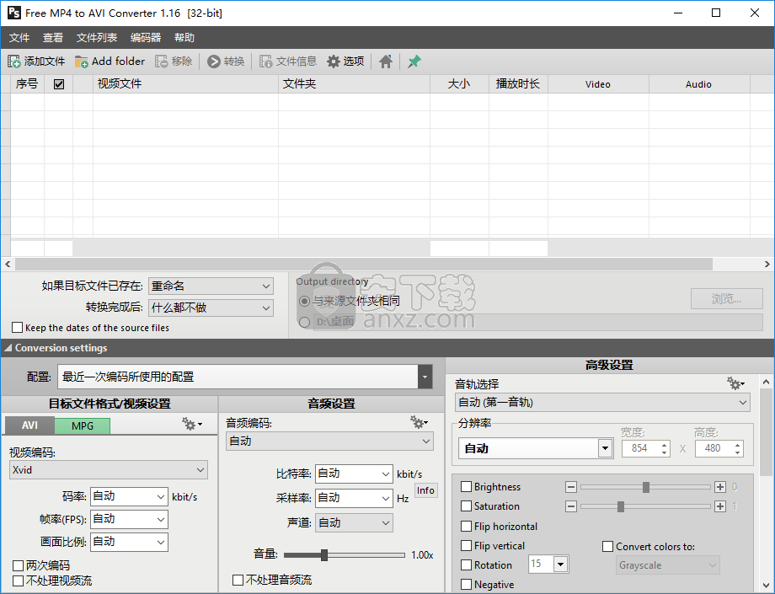The width and height of the screenshot is (775, 594).
Task: Decrease Saturation with the minus icon
Action: click(x=571, y=506)
